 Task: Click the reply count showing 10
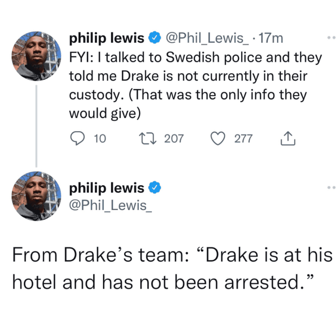[x=99, y=139]
